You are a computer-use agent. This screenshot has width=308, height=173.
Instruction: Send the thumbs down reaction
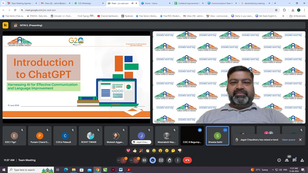(180, 150)
